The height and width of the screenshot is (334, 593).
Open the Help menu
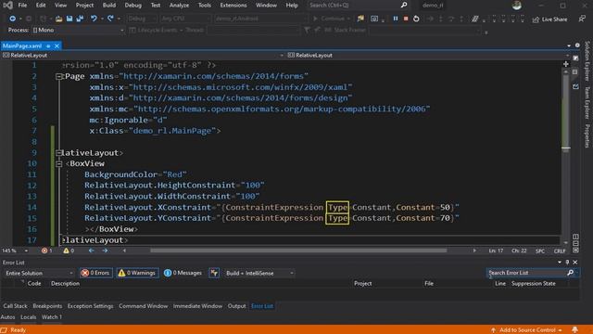292,6
